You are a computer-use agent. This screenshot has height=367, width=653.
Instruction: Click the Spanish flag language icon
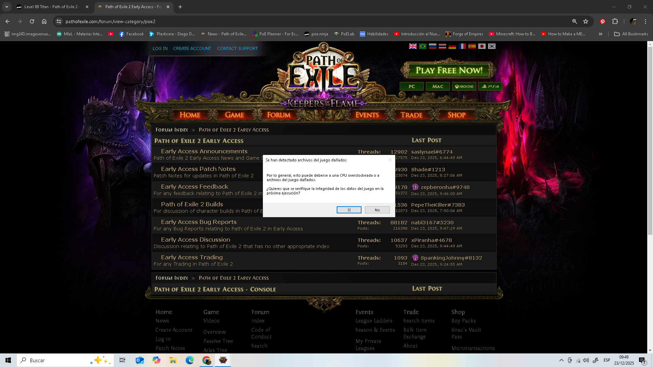[x=472, y=46]
